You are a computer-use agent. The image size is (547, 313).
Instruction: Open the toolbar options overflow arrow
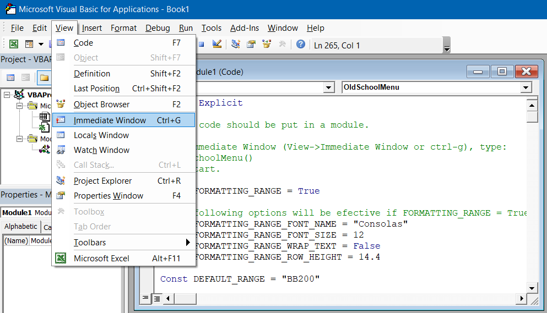[x=447, y=48]
